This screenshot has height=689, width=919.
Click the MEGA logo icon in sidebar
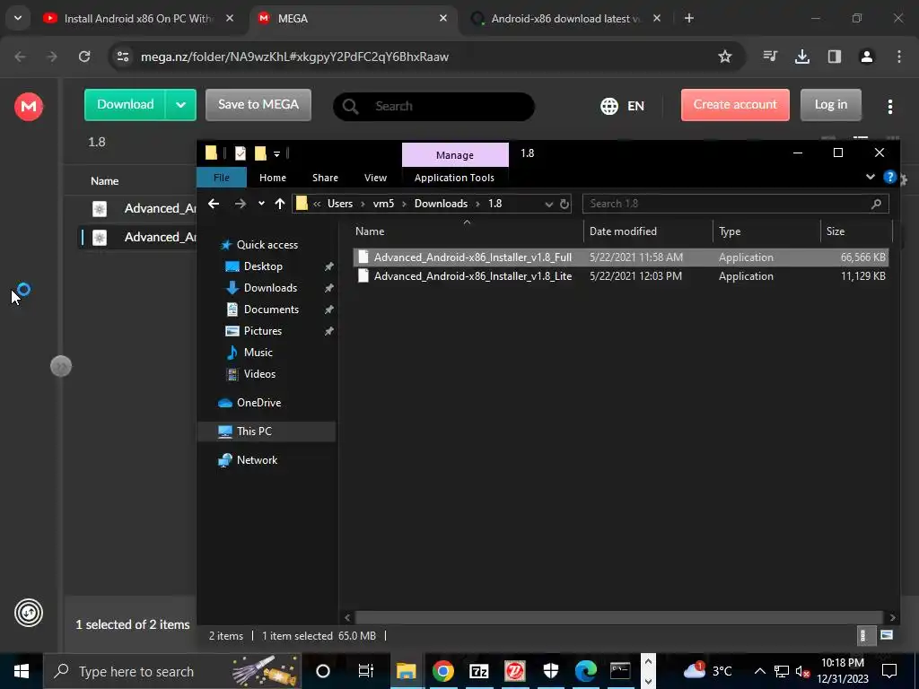(28, 107)
